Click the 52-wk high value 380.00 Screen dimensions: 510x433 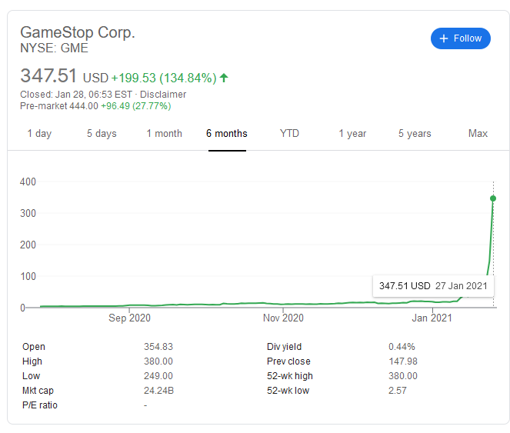tap(403, 376)
